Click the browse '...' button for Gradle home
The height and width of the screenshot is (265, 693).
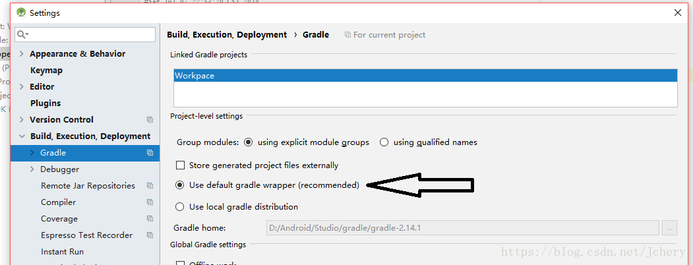(669, 228)
